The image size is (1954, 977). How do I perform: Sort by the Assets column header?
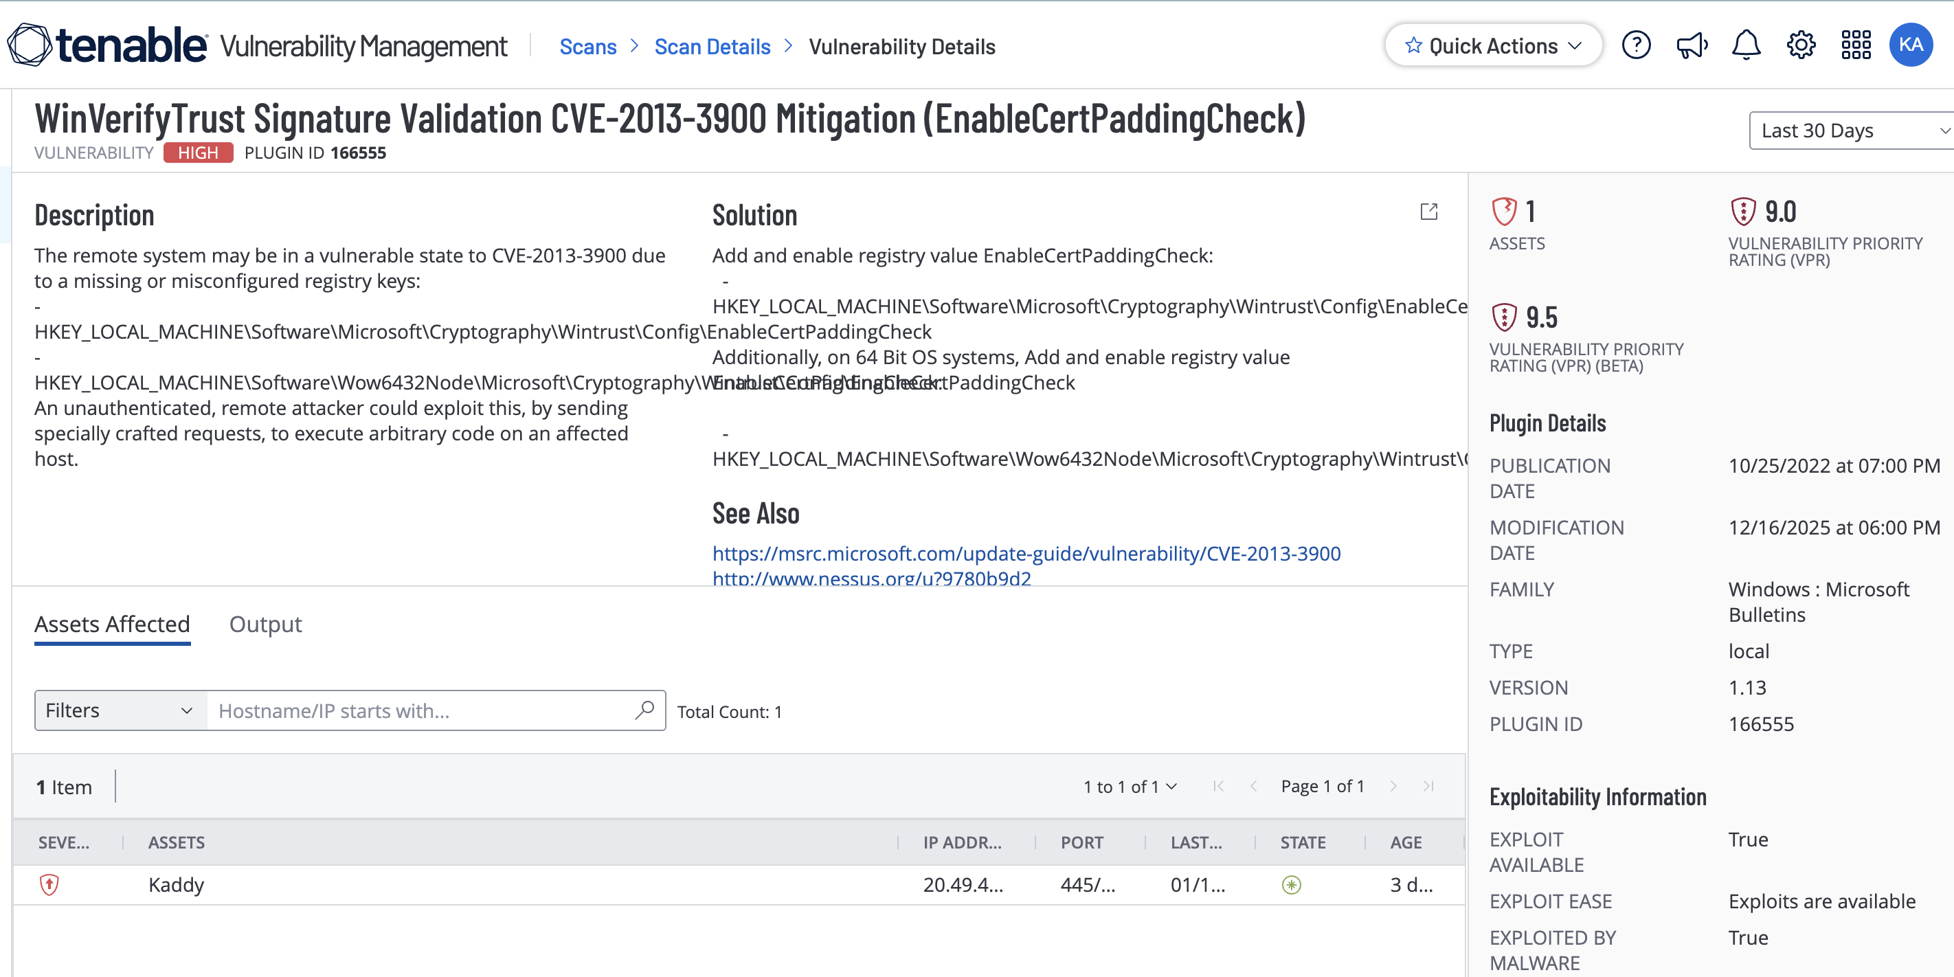pos(177,842)
